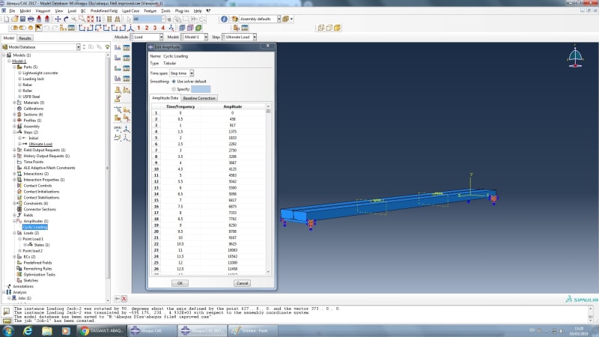Click the Create Load icon

118,48
